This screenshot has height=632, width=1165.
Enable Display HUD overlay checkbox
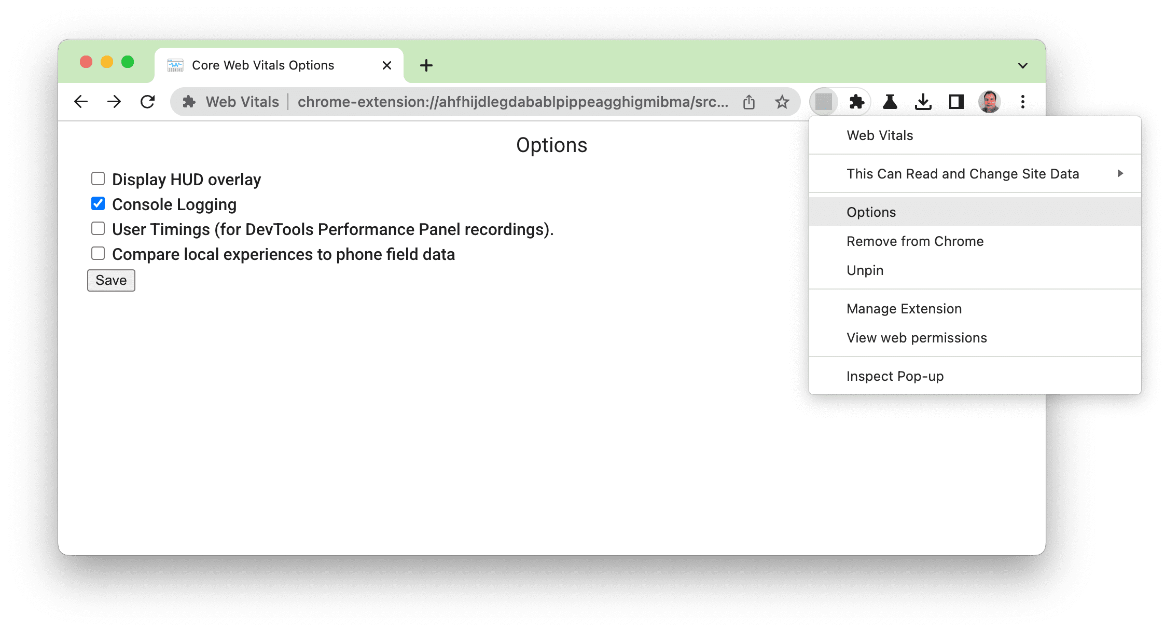[x=99, y=180]
